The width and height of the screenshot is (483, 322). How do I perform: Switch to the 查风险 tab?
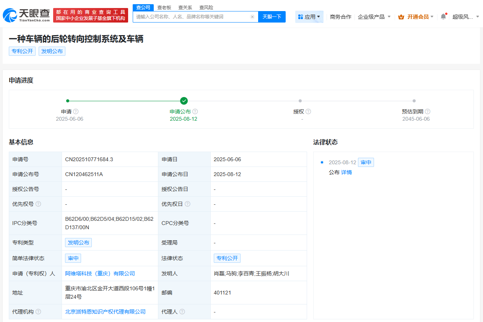[x=206, y=7]
